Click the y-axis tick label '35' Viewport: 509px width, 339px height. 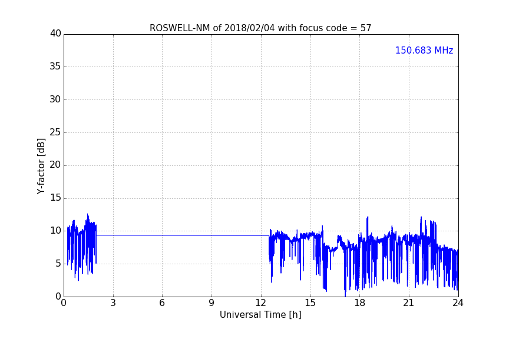coord(55,67)
